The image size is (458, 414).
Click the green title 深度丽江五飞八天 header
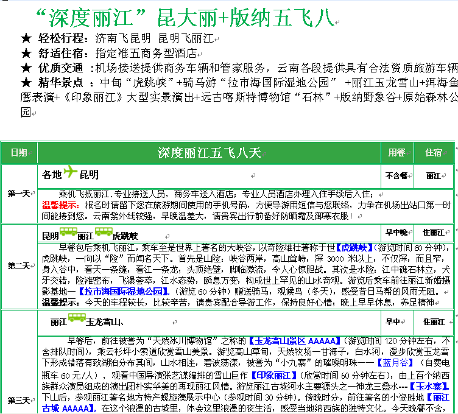point(209,152)
